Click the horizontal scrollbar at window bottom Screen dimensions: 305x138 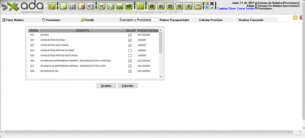(x=148, y=132)
